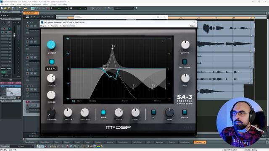
Task: Click the Redo arrow icon
Action: pos(98,8)
